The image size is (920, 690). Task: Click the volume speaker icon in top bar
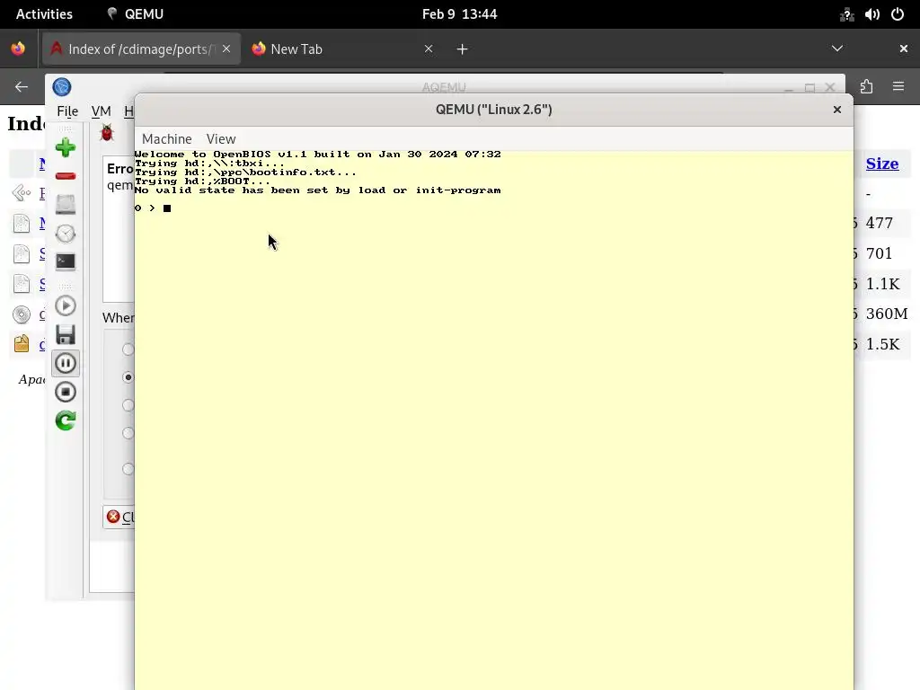871,14
